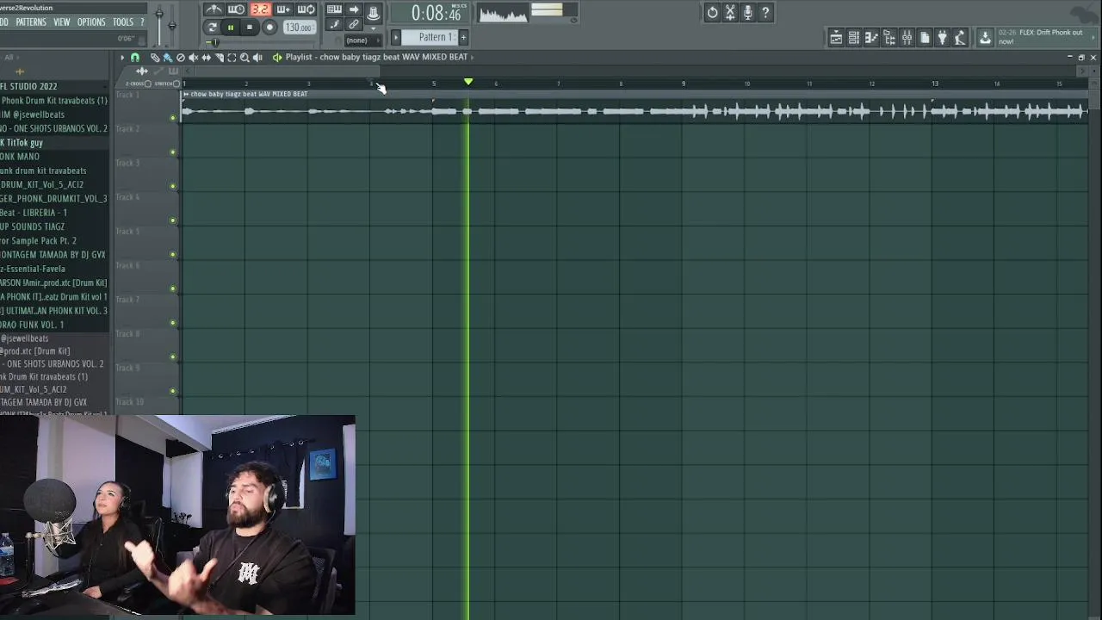
Task: Stop playback with the stop button
Action: point(250,28)
